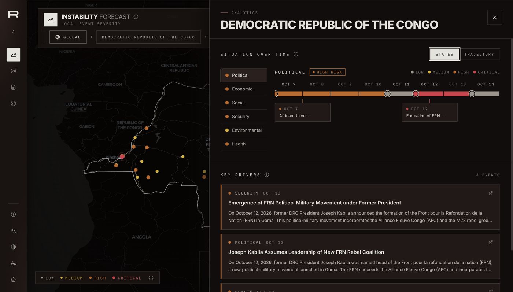
Task: Open the instability forecast chart icon in sidebar
Action: click(x=13, y=55)
